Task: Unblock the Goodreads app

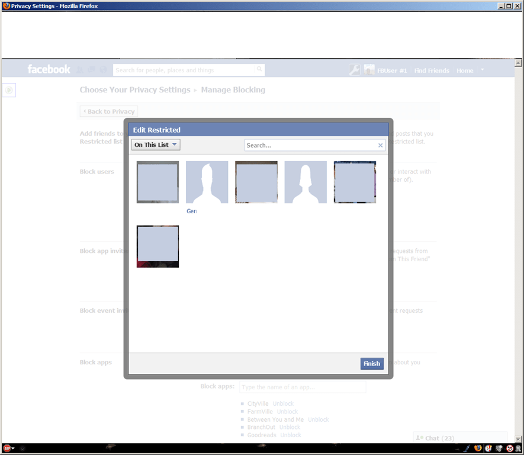Action: 290,435
